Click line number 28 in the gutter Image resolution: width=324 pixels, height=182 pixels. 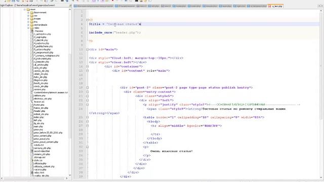(x=81, y=130)
